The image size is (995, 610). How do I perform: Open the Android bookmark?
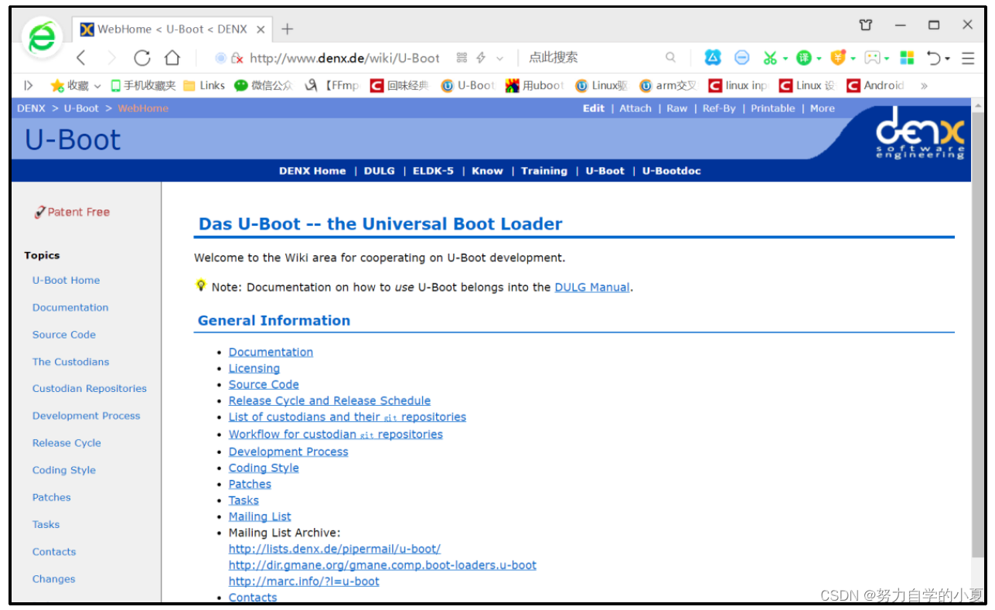point(876,86)
